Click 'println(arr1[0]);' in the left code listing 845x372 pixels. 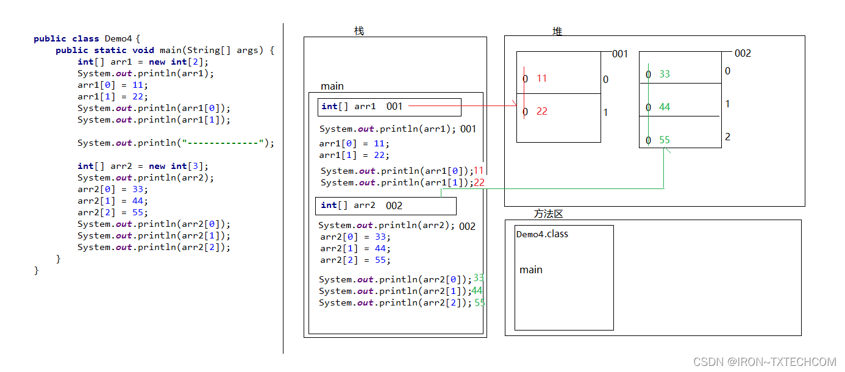154,108
